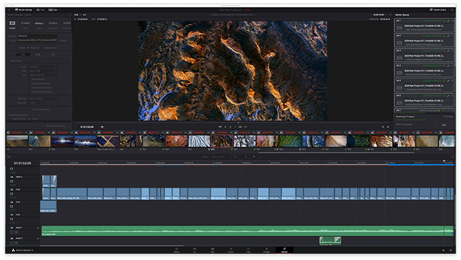Toggle the Network Optimization checkbox
Viewport: 461px width, 260px height.
coord(30,84)
